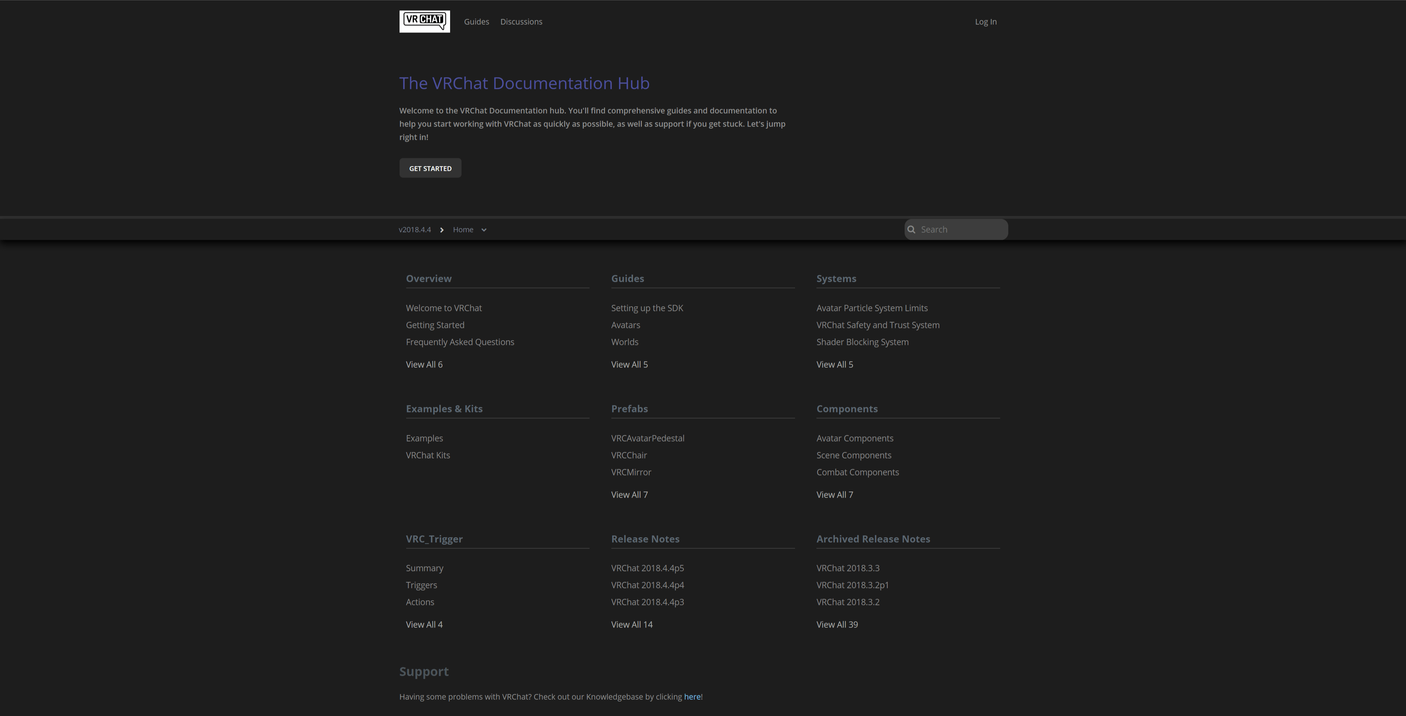Open the Combat Components page
This screenshot has height=716, width=1406.
coord(857,472)
